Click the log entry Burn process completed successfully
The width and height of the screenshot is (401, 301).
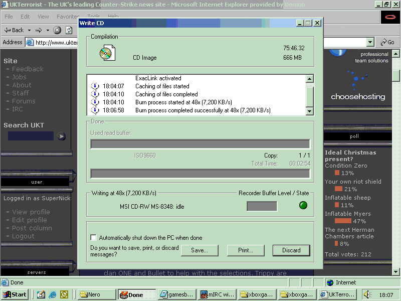point(203,110)
